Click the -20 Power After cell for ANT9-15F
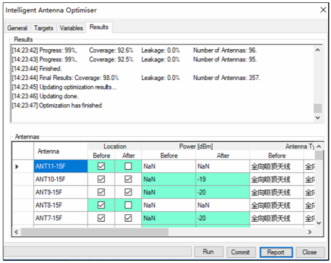The width and height of the screenshot is (331, 263). point(223,192)
